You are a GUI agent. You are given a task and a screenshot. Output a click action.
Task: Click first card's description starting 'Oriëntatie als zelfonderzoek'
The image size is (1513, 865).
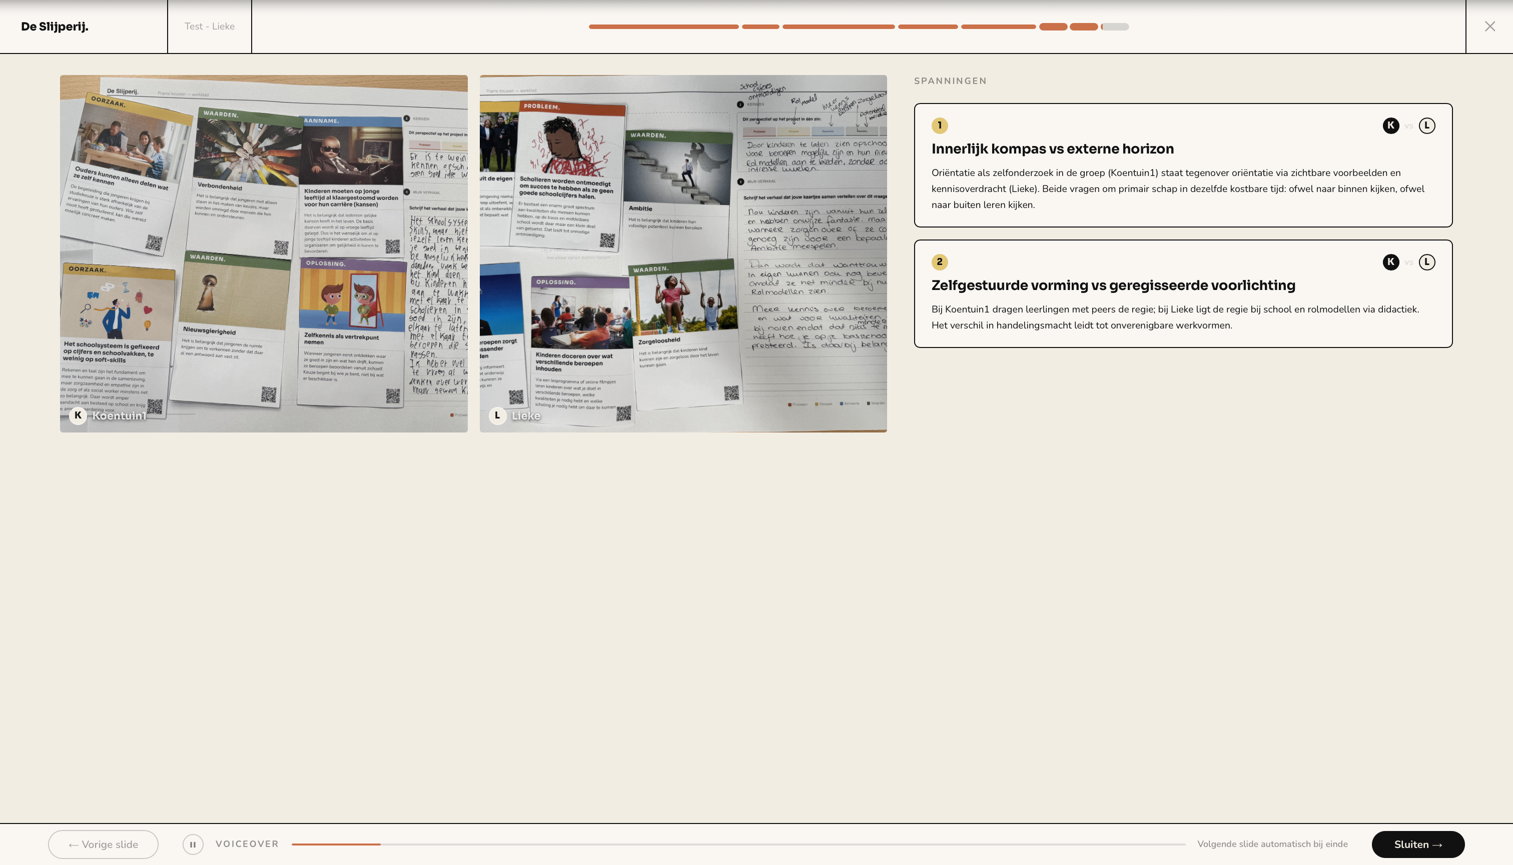click(1178, 188)
